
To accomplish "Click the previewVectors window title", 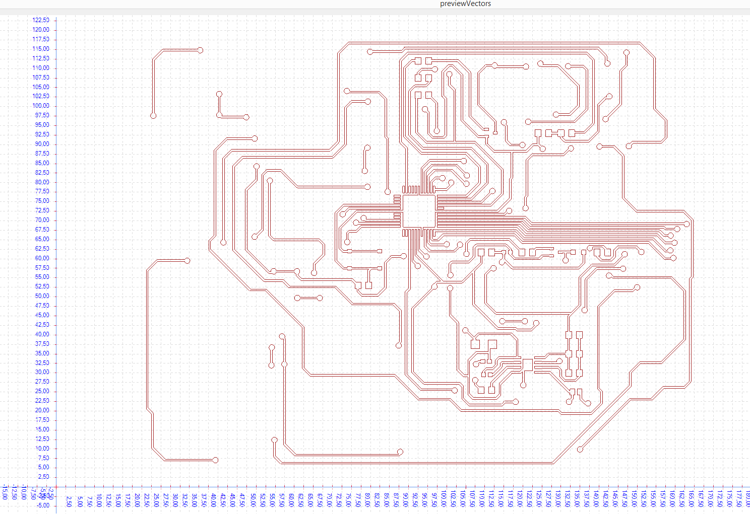I will tap(465, 4).
